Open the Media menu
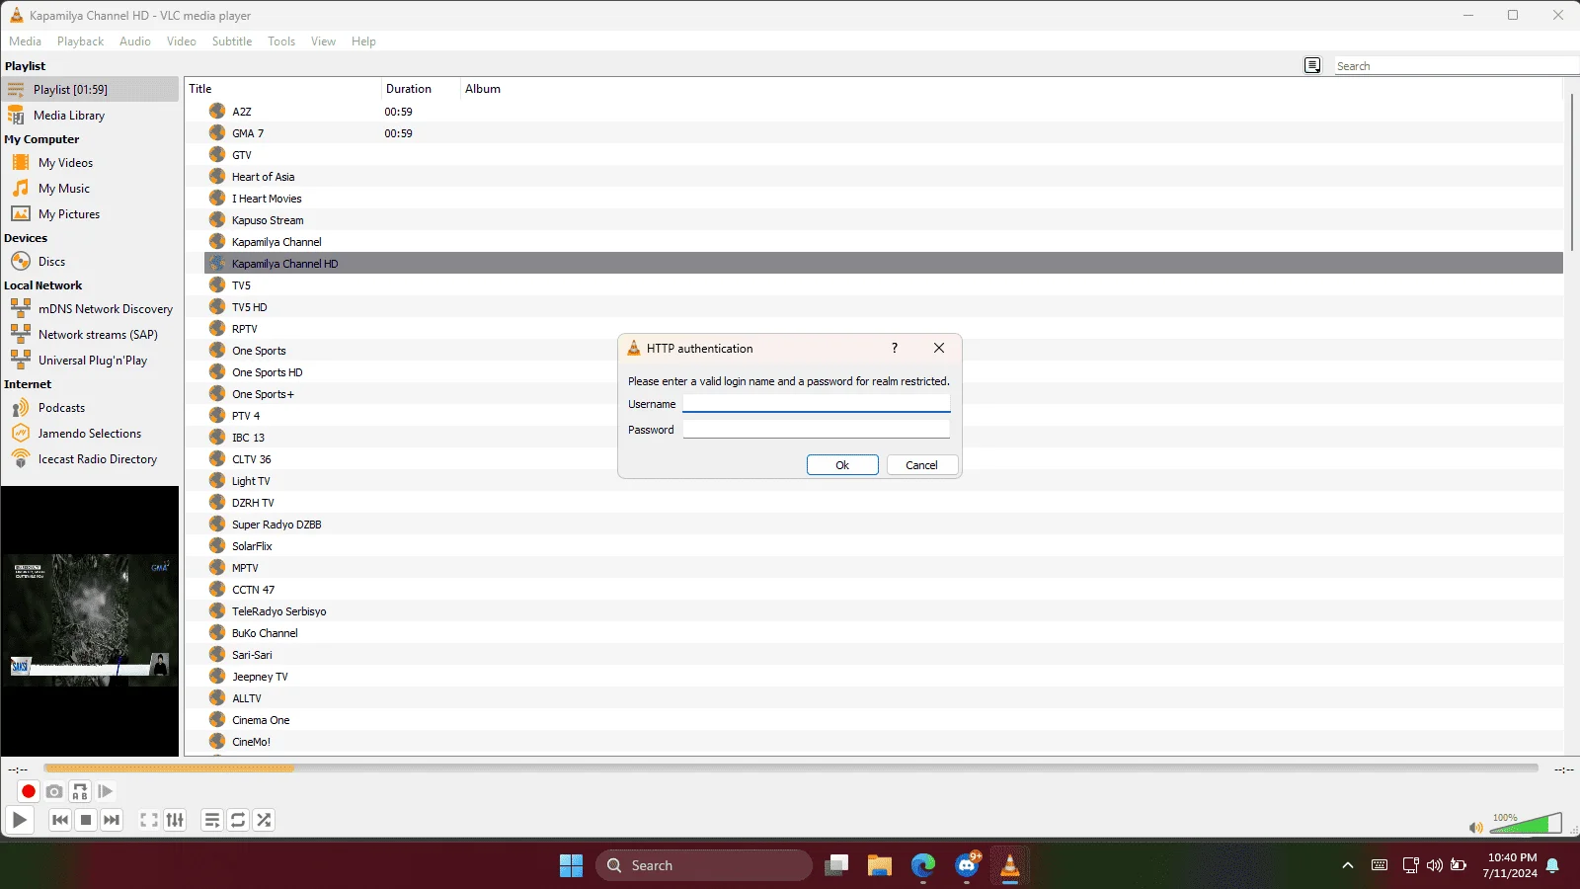The height and width of the screenshot is (889, 1580). (x=26, y=41)
